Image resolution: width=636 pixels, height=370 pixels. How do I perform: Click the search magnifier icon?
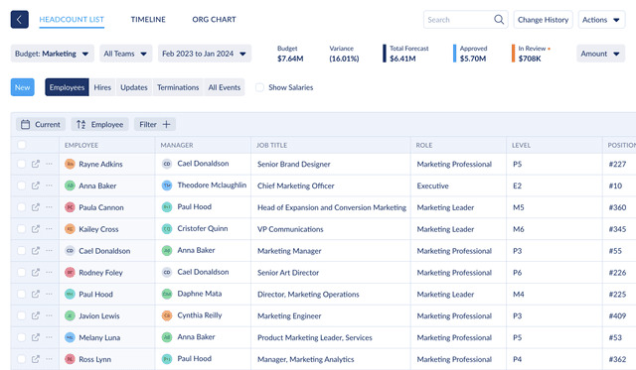pos(499,20)
